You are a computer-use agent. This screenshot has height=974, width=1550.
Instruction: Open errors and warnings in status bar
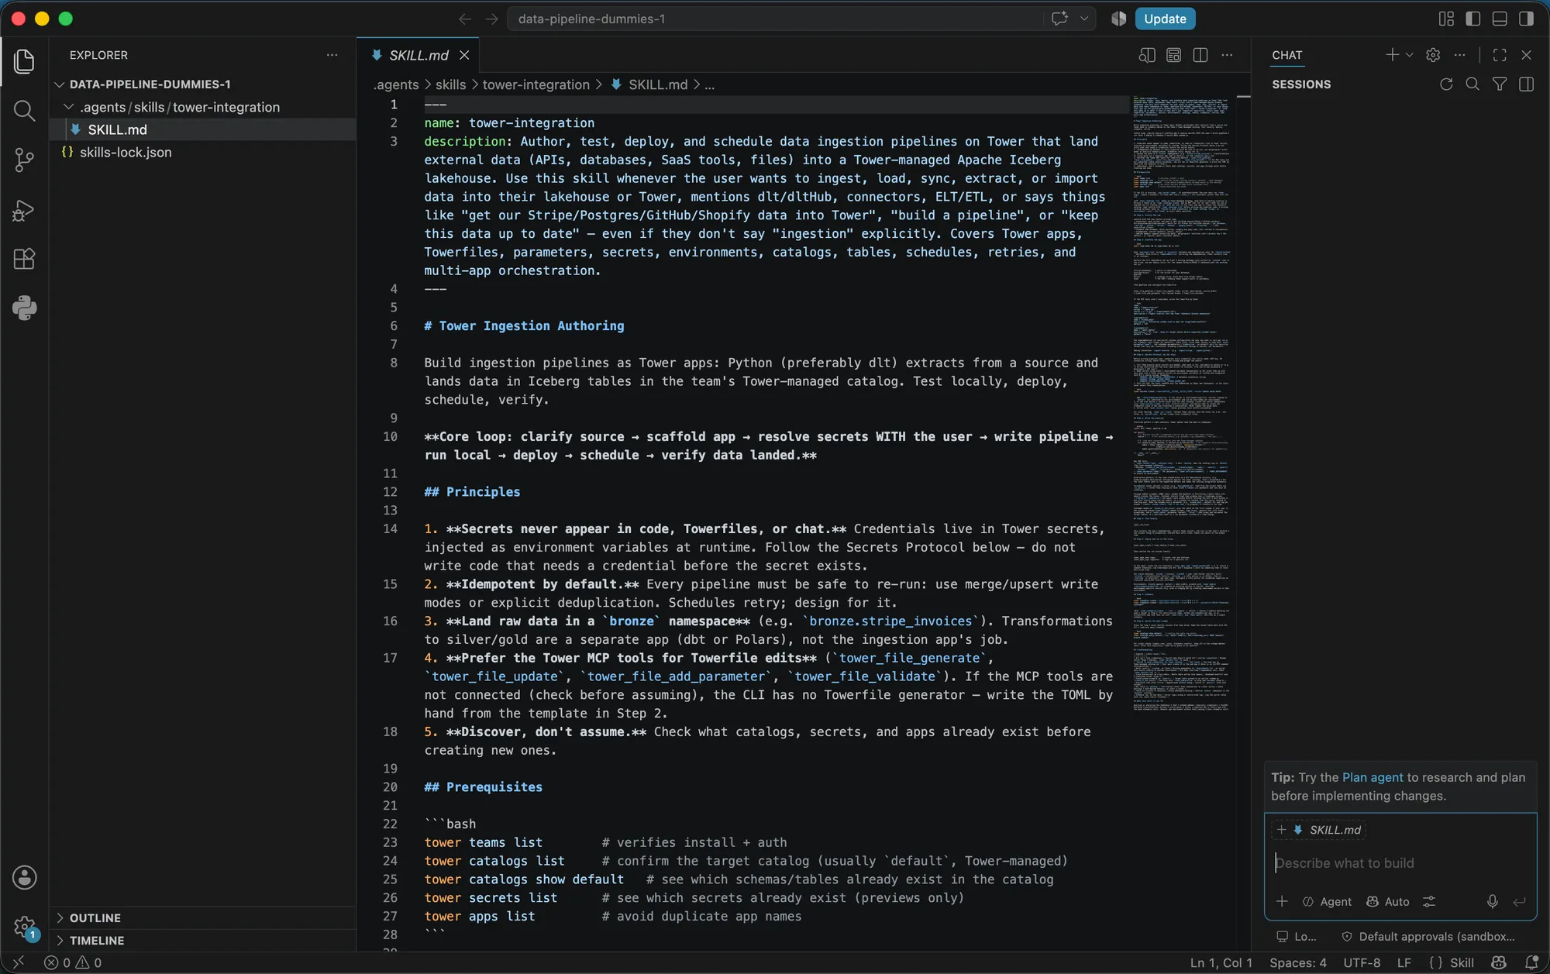point(73,962)
